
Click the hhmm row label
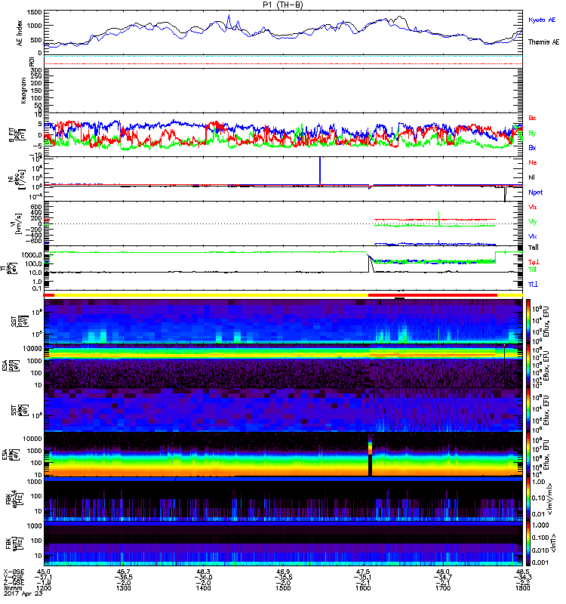(x=11, y=588)
